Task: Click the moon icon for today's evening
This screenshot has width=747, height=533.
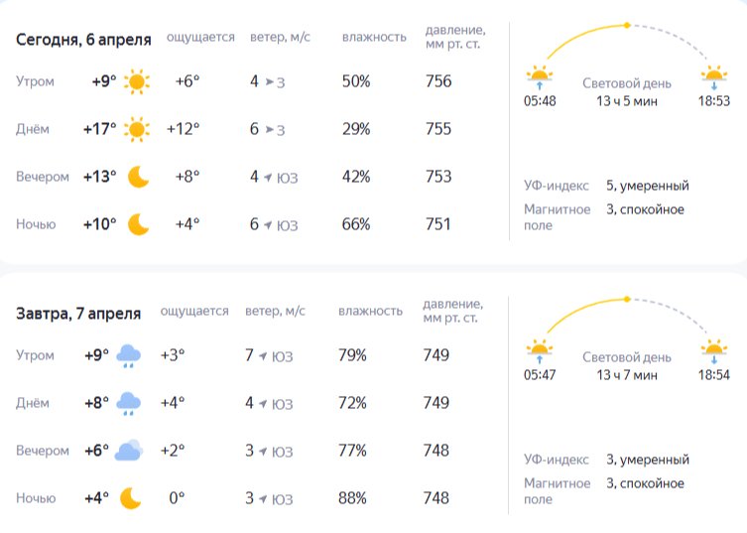Action: tap(138, 177)
